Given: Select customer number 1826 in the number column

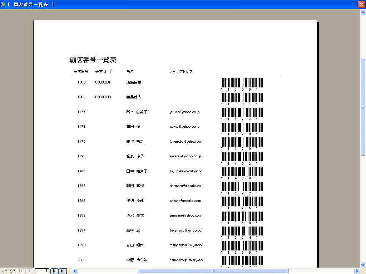Looking at the screenshot, I should 81,201.
